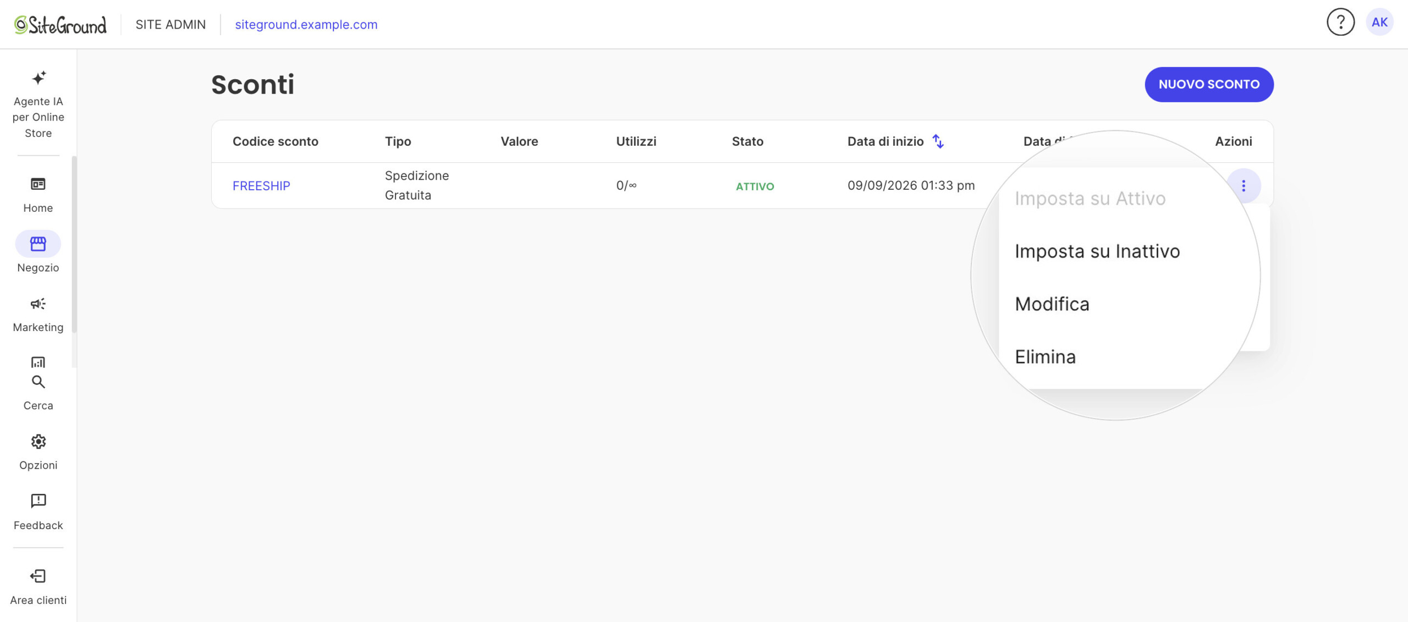Screen dimensions: 1408x622
Task: Choose Modifica from the actions menu
Action: 1052,304
